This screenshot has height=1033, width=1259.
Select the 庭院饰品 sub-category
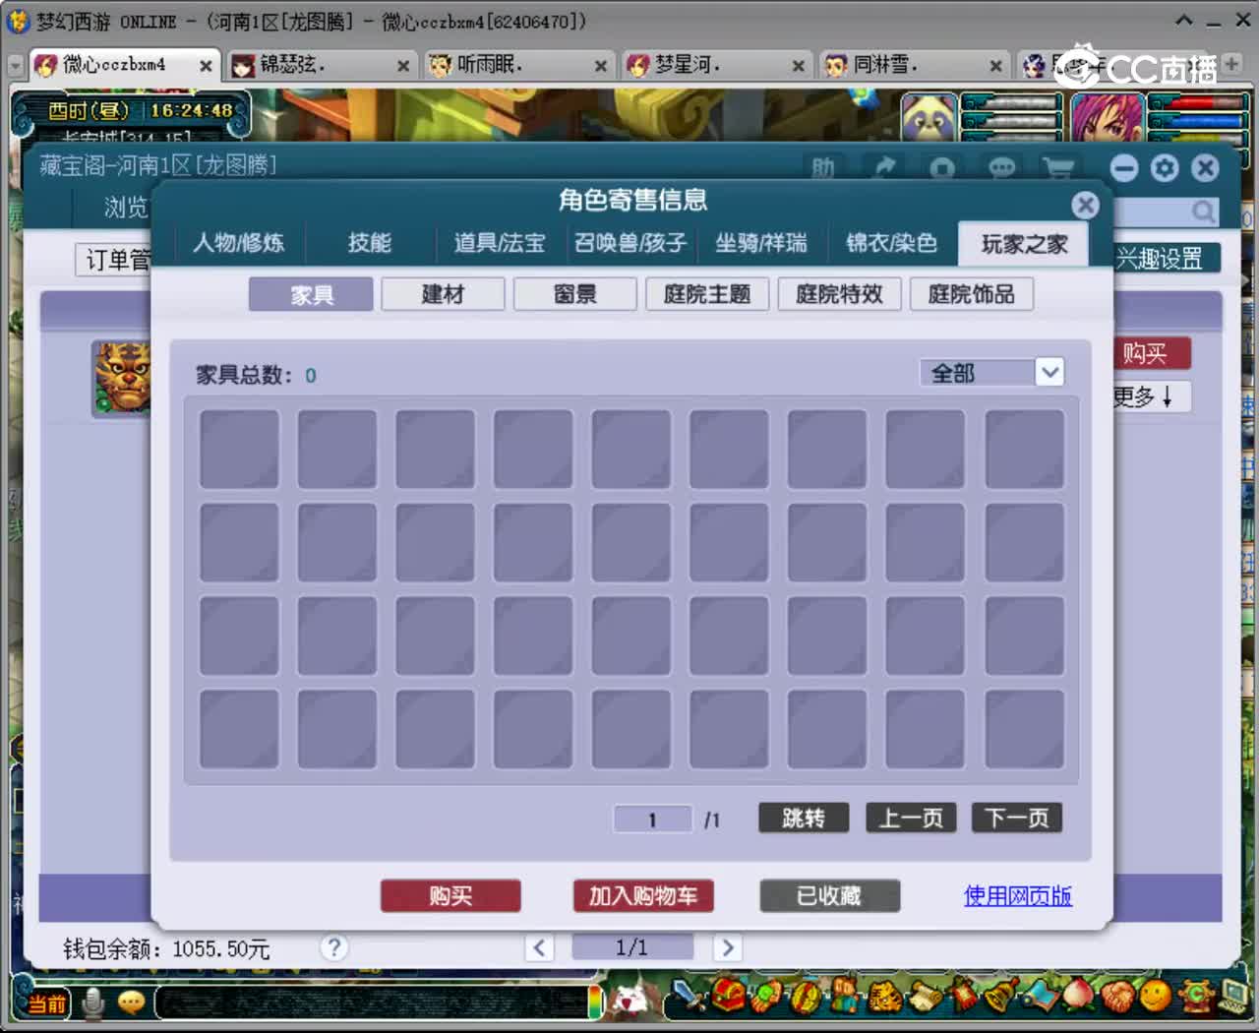972,294
